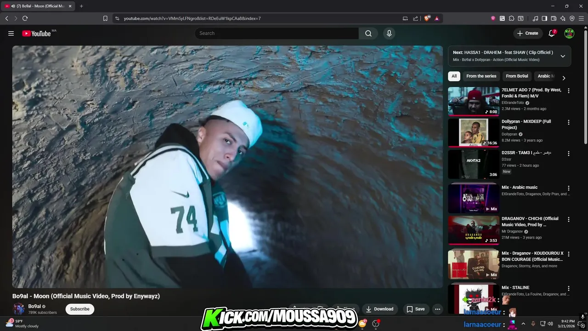
Task: Open taskbar weather widget 59°F
Action: coord(22,324)
